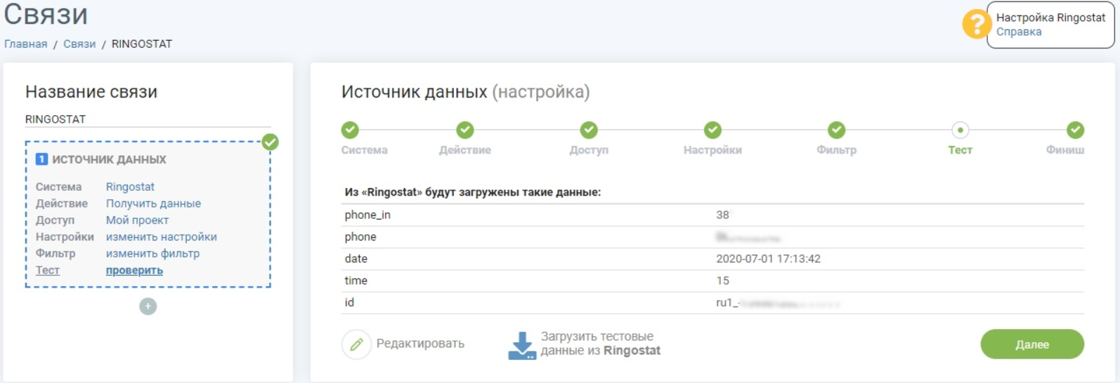Click the blue number 1 badge
1120x383 pixels.
click(x=41, y=159)
